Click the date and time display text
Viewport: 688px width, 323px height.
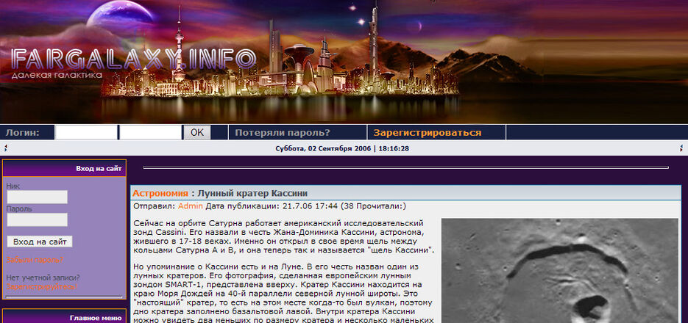tap(342, 148)
